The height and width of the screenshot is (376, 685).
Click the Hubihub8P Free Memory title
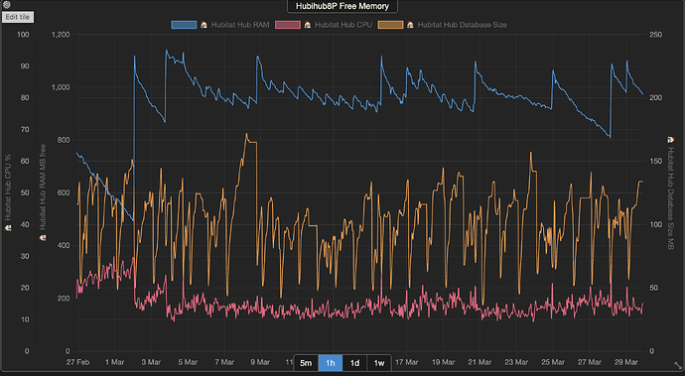342,6
